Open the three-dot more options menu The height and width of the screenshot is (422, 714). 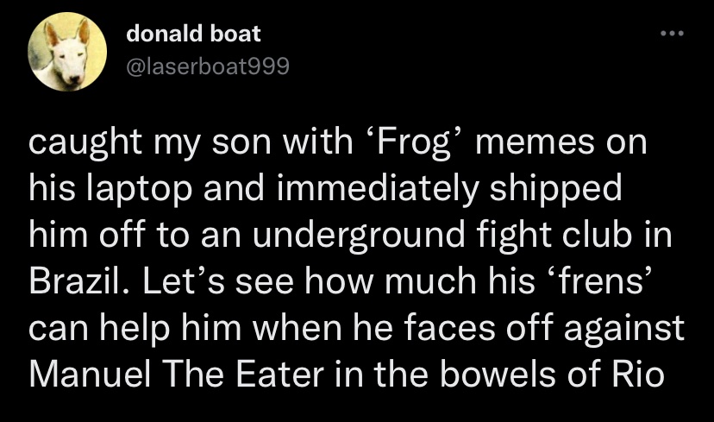click(672, 34)
